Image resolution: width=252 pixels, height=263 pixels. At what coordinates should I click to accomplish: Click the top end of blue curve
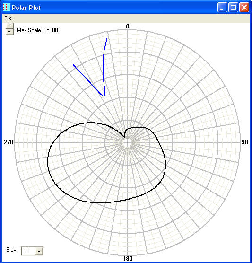pyautogui.click(x=107, y=38)
